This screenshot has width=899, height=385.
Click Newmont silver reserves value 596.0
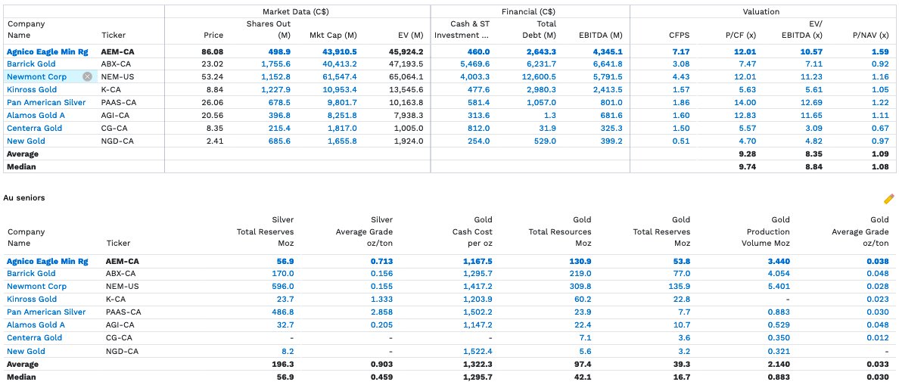coord(283,287)
